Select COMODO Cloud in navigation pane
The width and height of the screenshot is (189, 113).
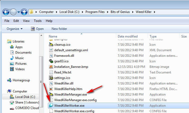pyautogui.click(x=27, y=108)
